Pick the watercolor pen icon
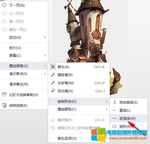This screenshot has height=144, width=150. click(x=53, y=83)
